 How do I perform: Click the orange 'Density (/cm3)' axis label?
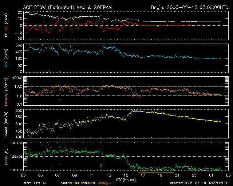pyautogui.click(x=6, y=92)
